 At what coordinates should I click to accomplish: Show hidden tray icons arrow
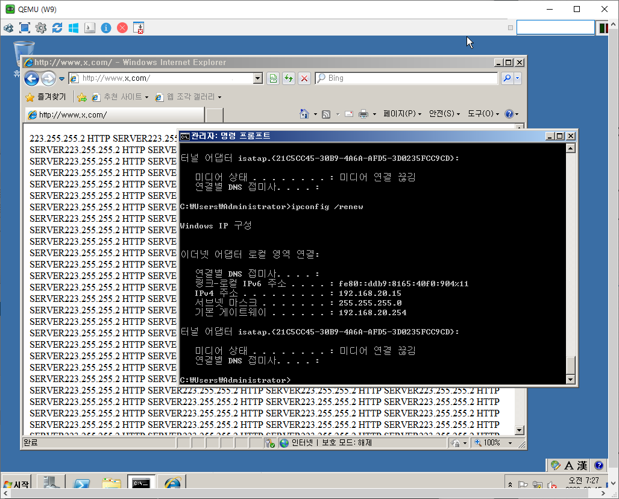(x=510, y=485)
